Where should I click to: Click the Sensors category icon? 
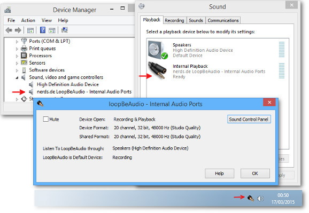24,62
